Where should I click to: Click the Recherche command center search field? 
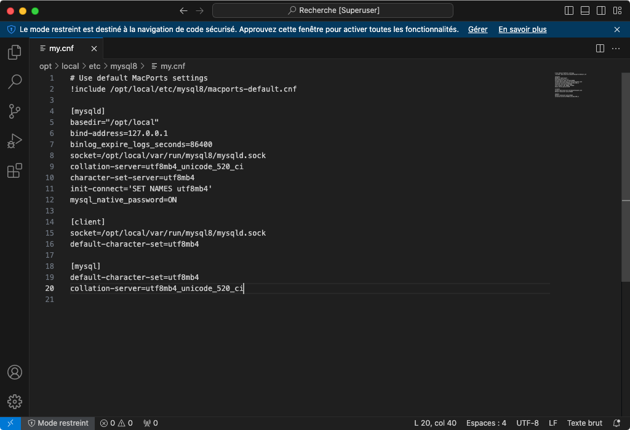pyautogui.click(x=333, y=10)
